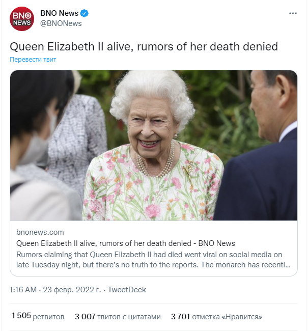
Task: Click the @BNONews handle
Action: tap(61, 23)
